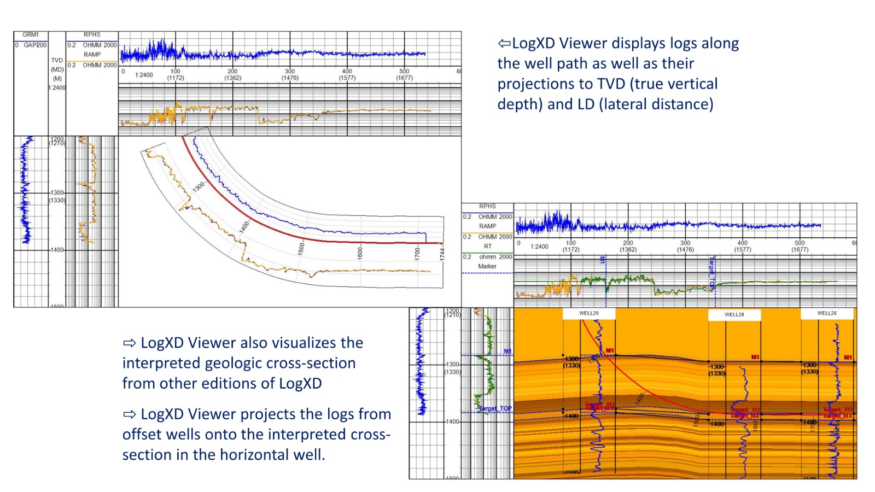Image resolution: width=875 pixels, height=492 pixels.
Task: Click the 1500 depth tick on curved well path
Action: click(x=301, y=248)
